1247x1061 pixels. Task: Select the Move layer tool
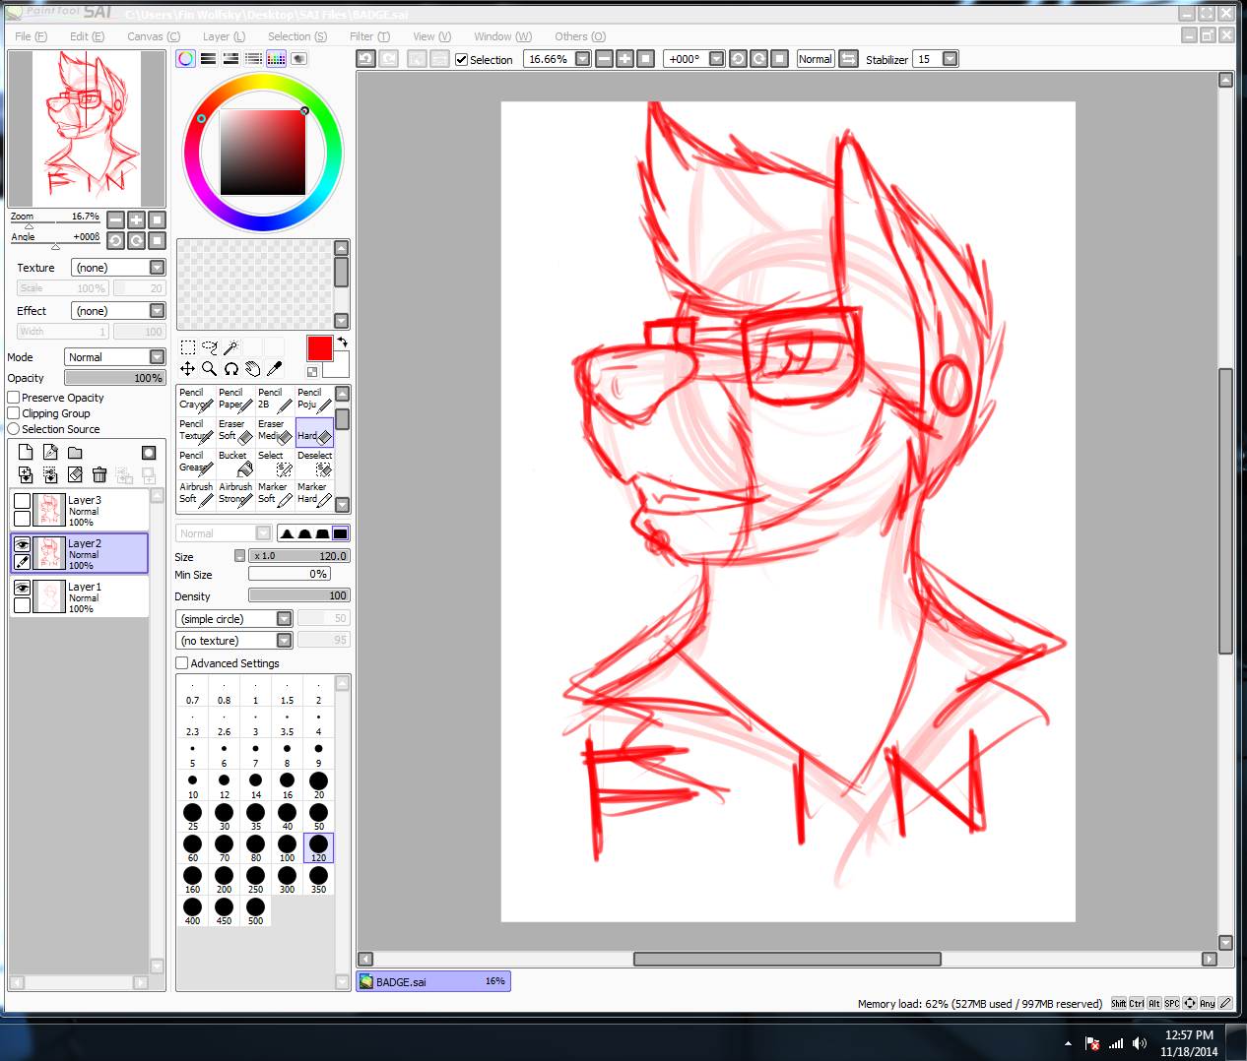(187, 369)
